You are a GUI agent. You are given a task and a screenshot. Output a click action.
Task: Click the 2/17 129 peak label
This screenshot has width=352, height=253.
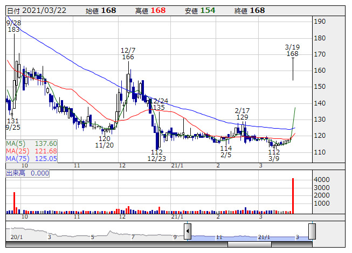coord(242,114)
